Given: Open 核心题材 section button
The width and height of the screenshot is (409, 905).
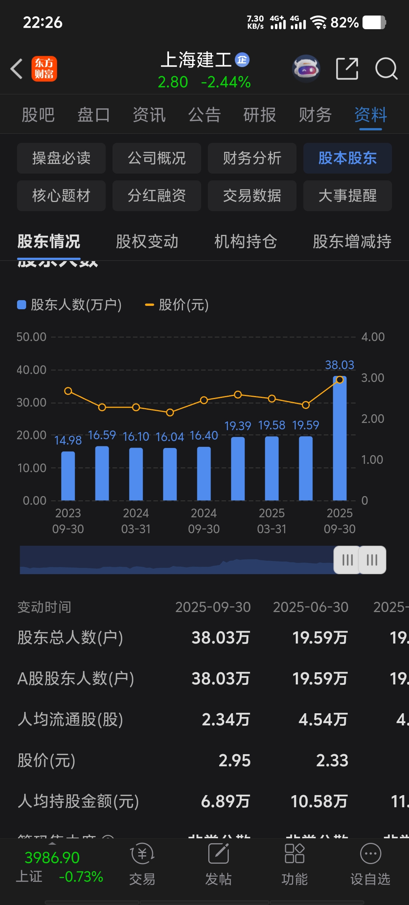Looking at the screenshot, I should click(61, 196).
